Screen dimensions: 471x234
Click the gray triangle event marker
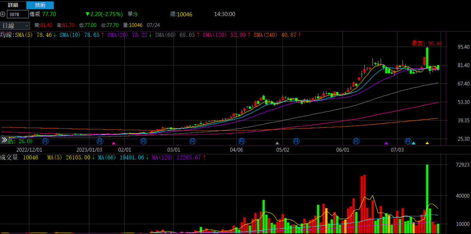click(x=277, y=143)
